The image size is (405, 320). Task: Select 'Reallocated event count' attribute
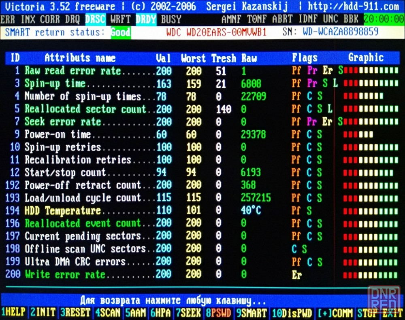click(x=202, y=223)
